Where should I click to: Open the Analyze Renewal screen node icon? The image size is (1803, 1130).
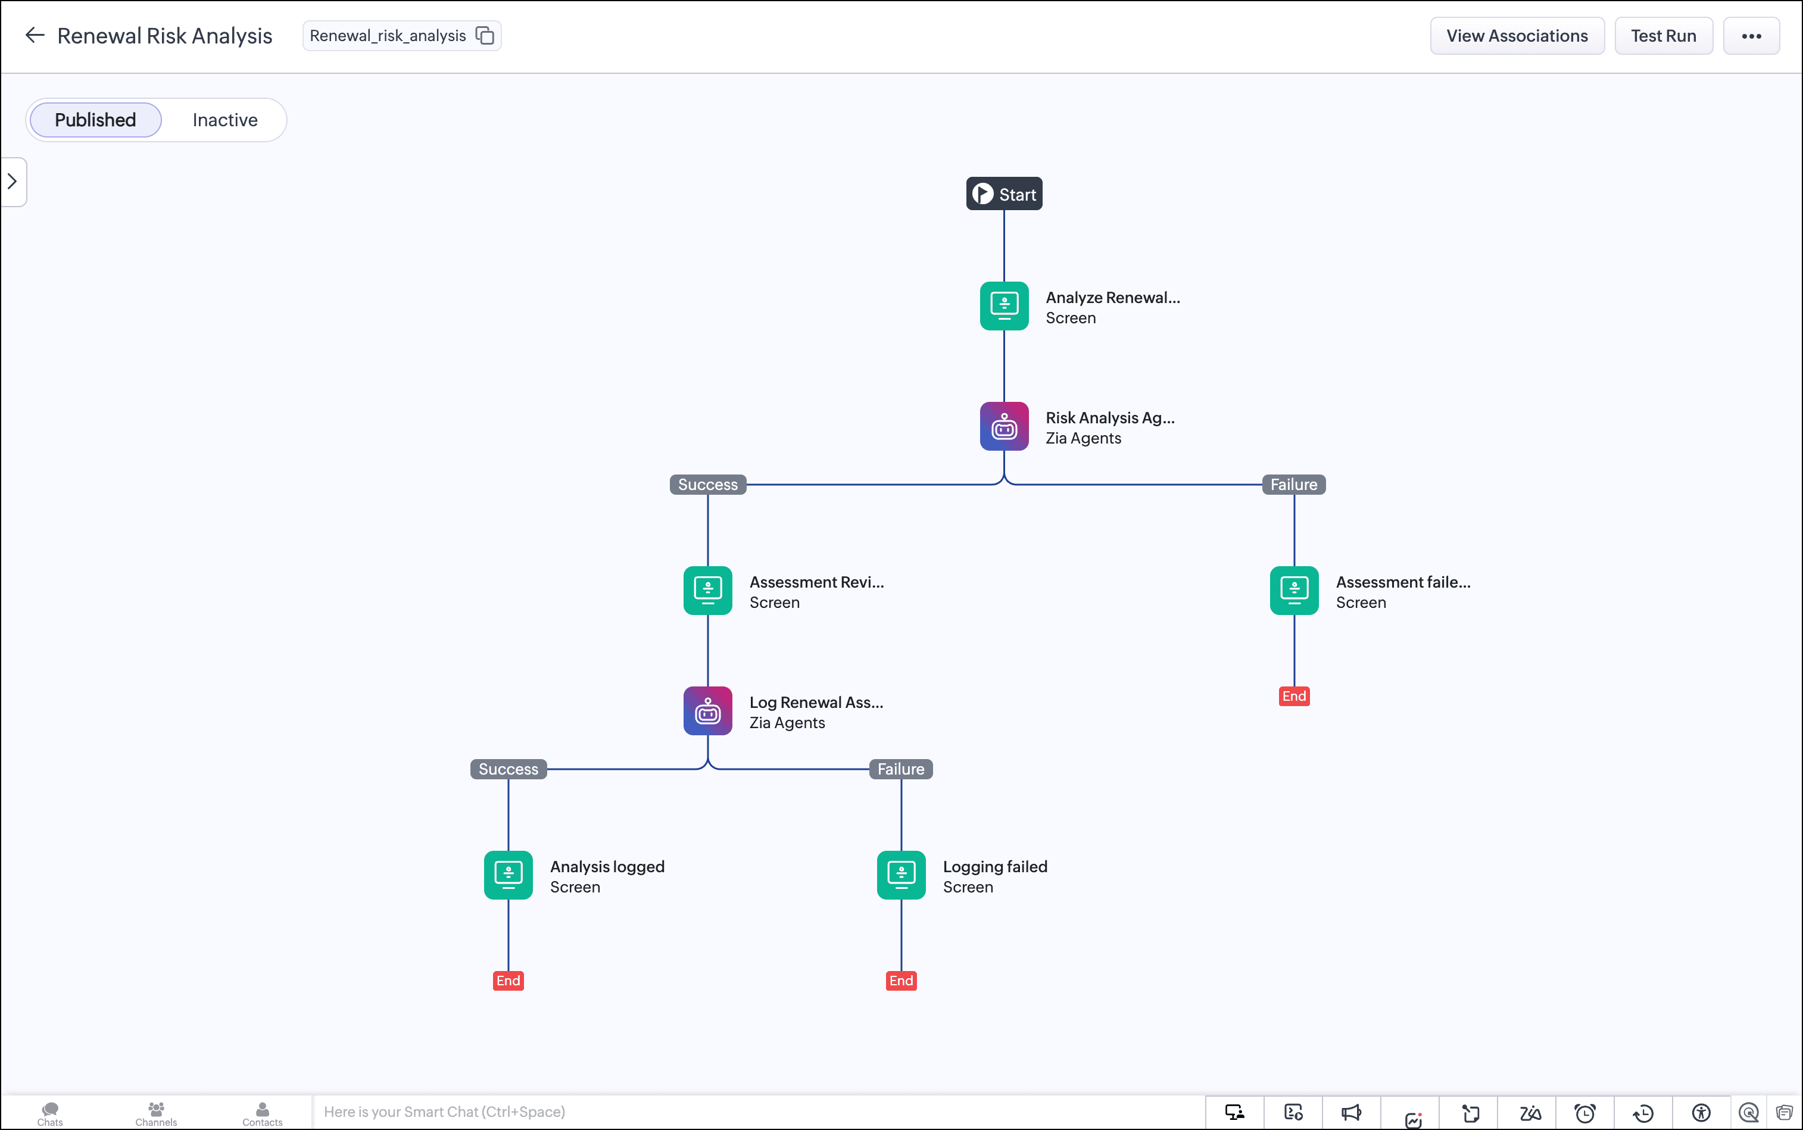click(1004, 305)
